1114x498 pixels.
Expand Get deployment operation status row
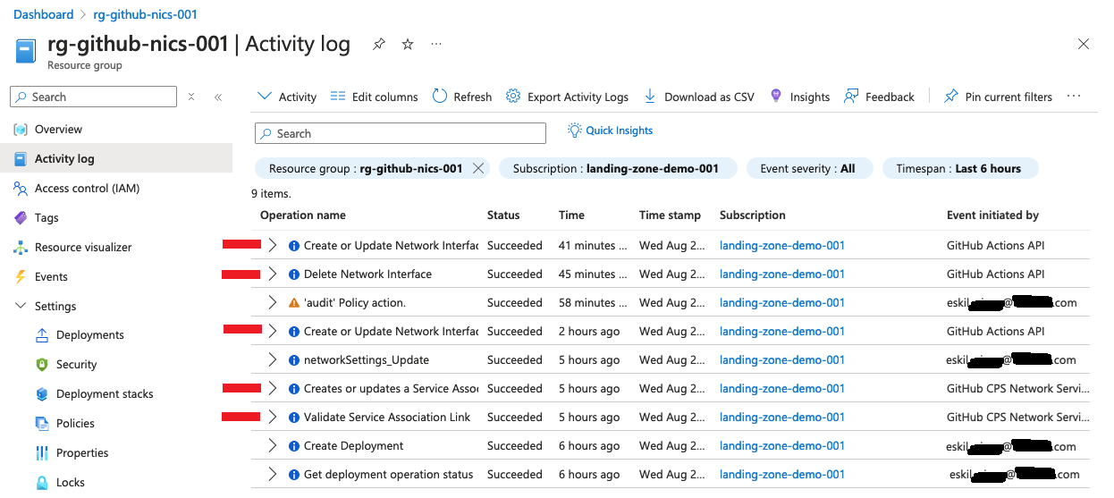[x=273, y=475]
